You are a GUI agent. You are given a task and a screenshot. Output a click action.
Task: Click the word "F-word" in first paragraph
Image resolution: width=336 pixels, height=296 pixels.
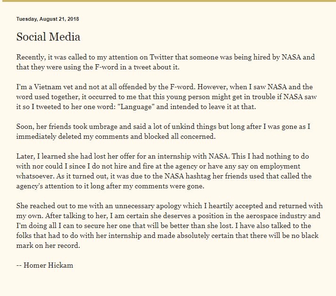click(107, 67)
